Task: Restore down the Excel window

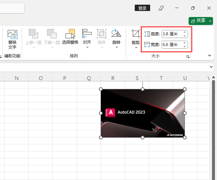Action: [193, 8]
